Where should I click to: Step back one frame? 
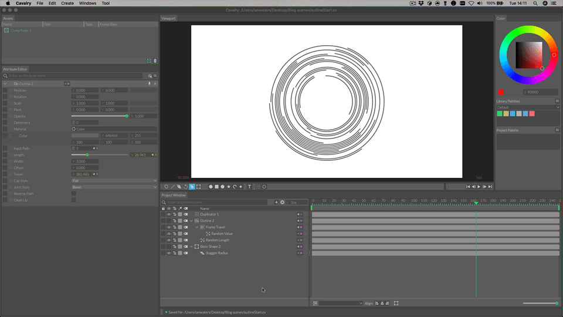[x=474, y=187]
